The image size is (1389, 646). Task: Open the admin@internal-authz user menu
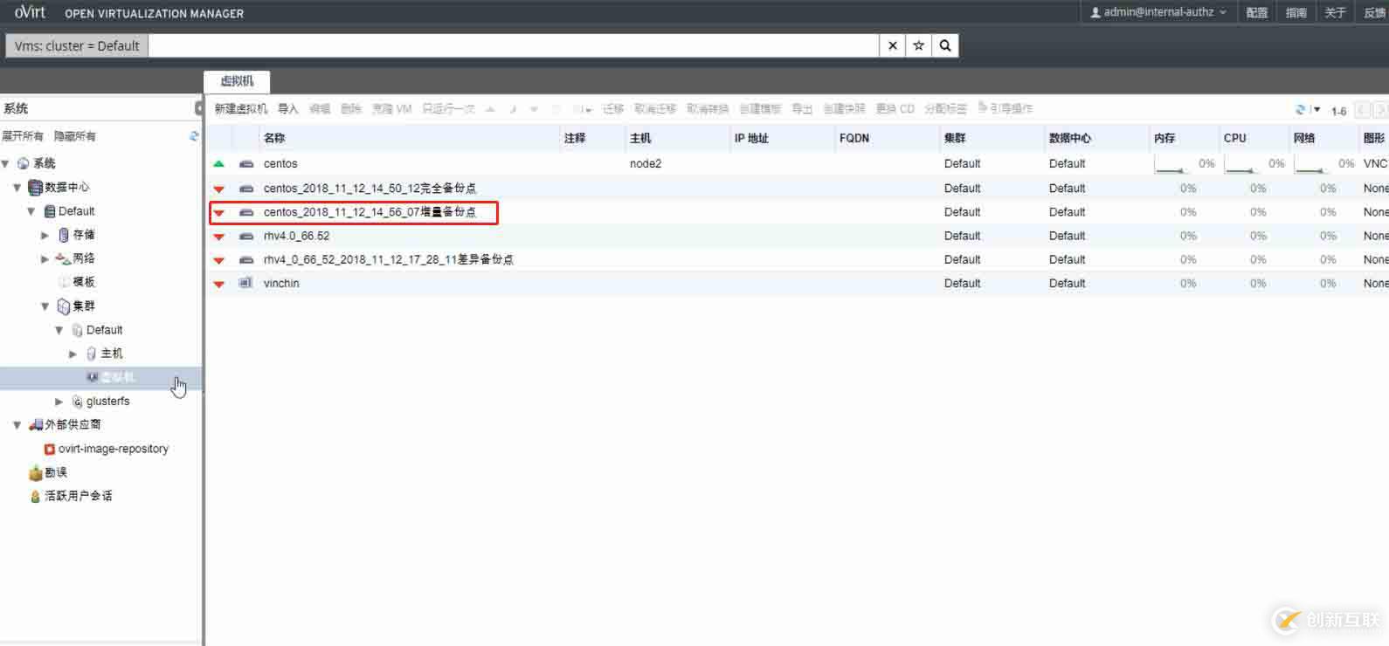point(1158,12)
